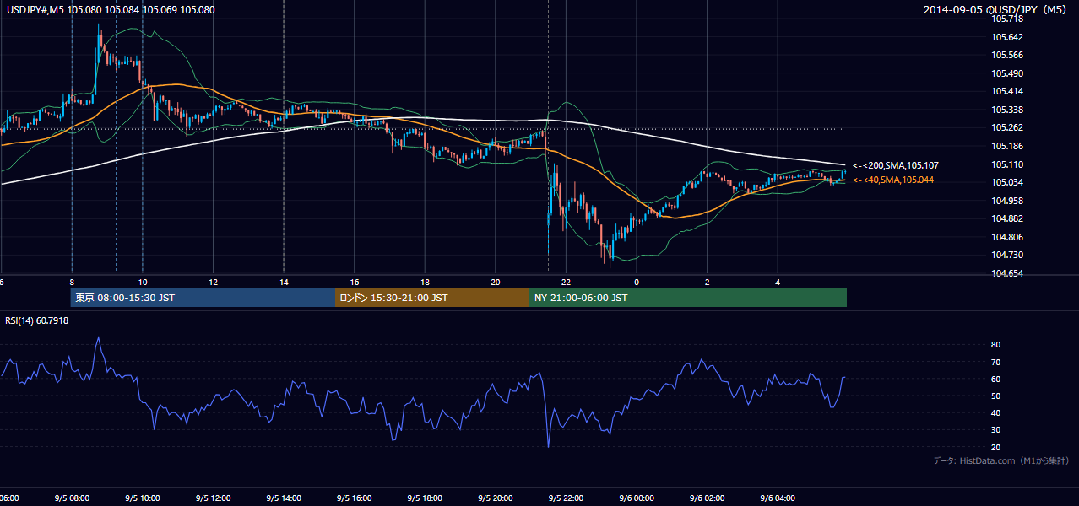Screen dimensions: 1079x506
Task: Click the 105.642 price axis label
Action: click(x=1007, y=37)
